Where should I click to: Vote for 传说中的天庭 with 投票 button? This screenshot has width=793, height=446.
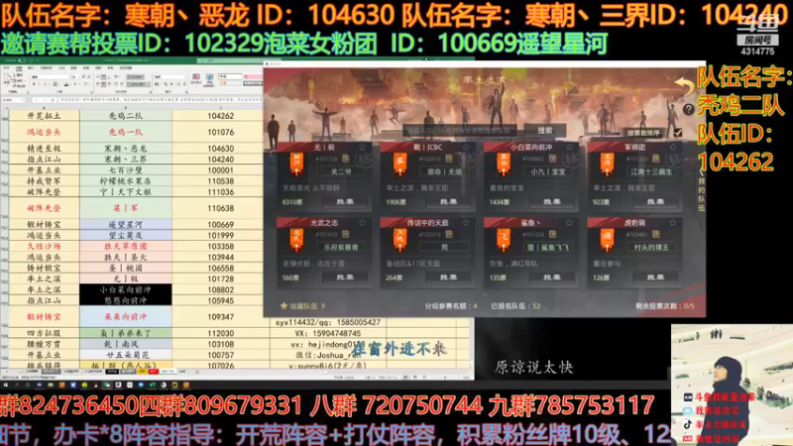449,278
